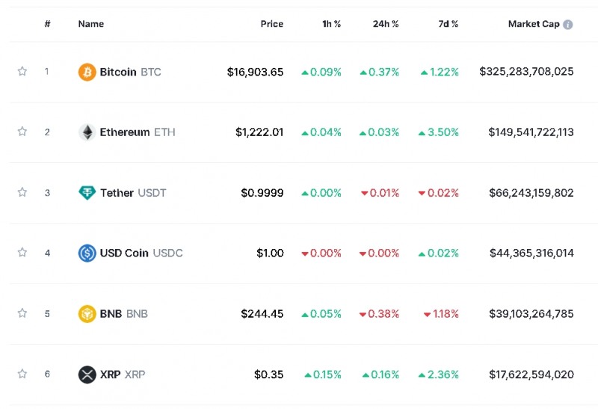Sort by the 24h % column header
Viewport: 598px width, 409px height.
click(x=386, y=24)
